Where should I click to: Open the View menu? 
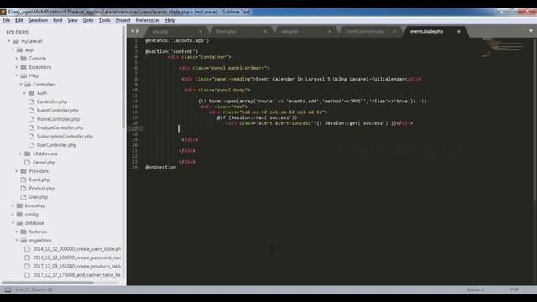coord(72,20)
